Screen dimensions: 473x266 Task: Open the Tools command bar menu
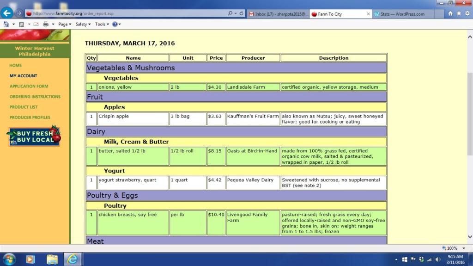[102, 24]
